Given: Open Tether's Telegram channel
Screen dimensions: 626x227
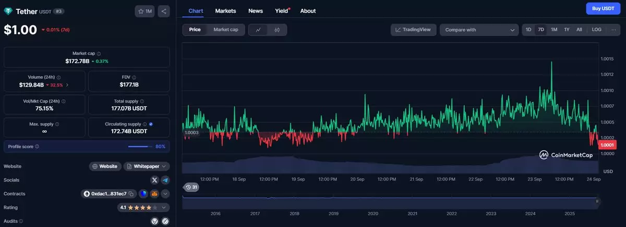Looking at the screenshot, I should [165, 180].
